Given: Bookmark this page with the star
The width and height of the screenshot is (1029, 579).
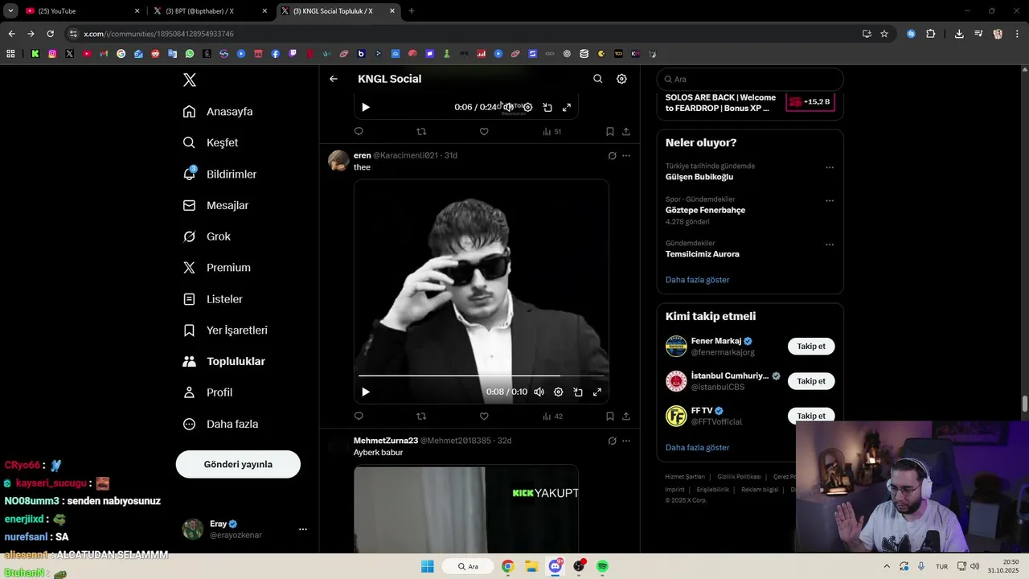Looking at the screenshot, I should [884, 34].
